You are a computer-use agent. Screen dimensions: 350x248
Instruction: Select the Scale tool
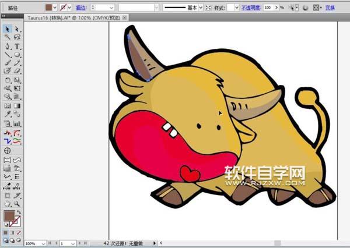click(x=17, y=80)
